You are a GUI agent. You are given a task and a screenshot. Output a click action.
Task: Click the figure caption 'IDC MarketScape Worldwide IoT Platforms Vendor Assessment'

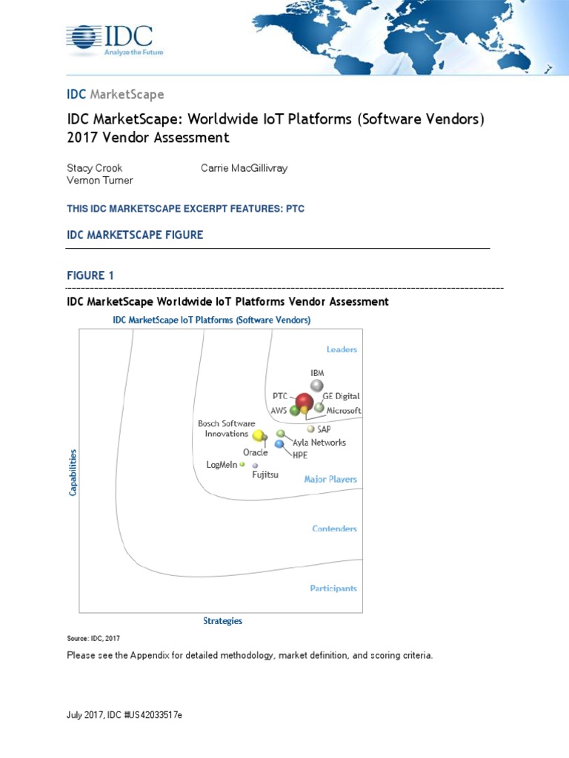227,302
